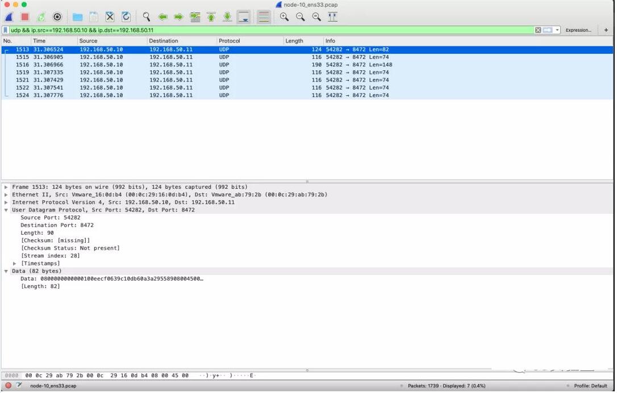Restart the current capture

coord(41,17)
